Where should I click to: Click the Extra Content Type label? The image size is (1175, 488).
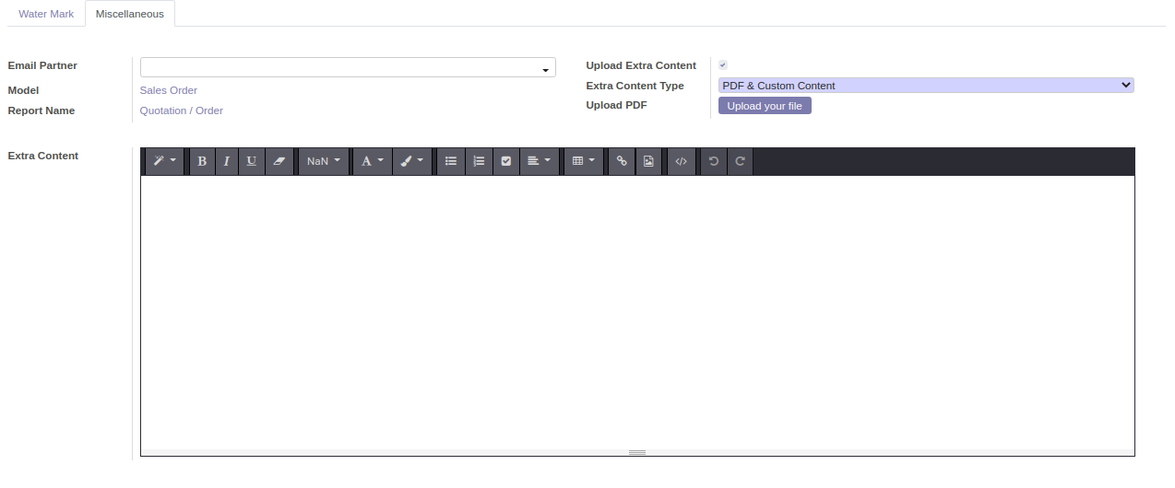[x=635, y=86]
